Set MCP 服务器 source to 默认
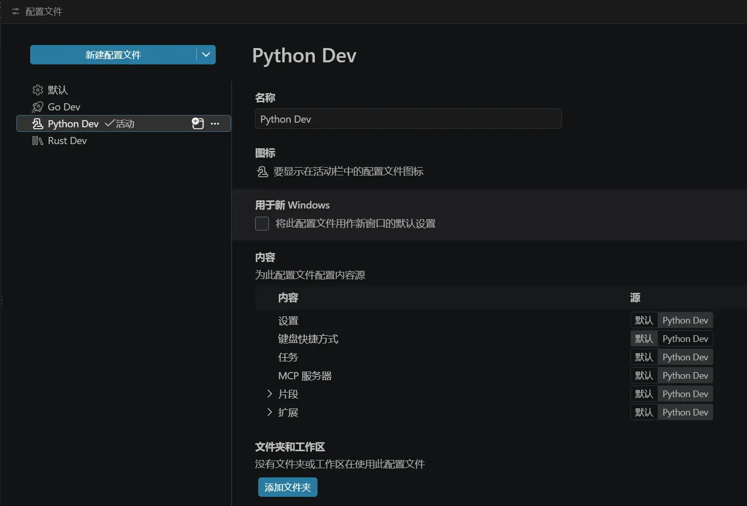This screenshot has width=747, height=506. coord(644,376)
